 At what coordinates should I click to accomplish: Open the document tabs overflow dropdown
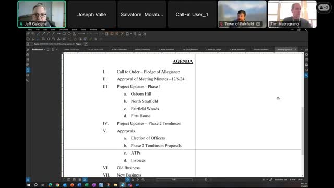301,50
